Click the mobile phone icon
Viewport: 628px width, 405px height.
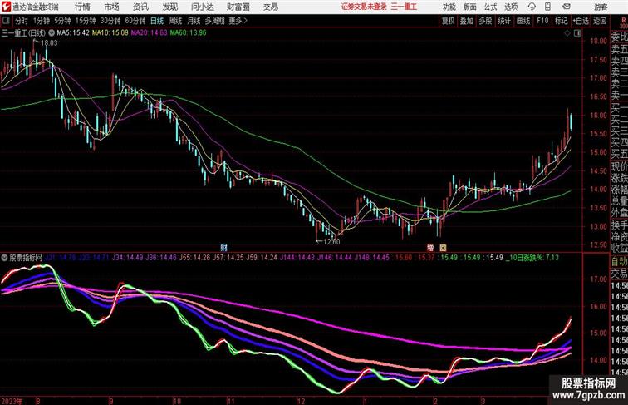click(x=547, y=7)
